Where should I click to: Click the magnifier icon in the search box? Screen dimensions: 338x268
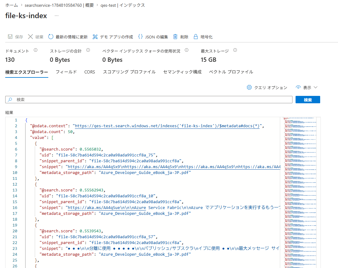click(x=10, y=100)
